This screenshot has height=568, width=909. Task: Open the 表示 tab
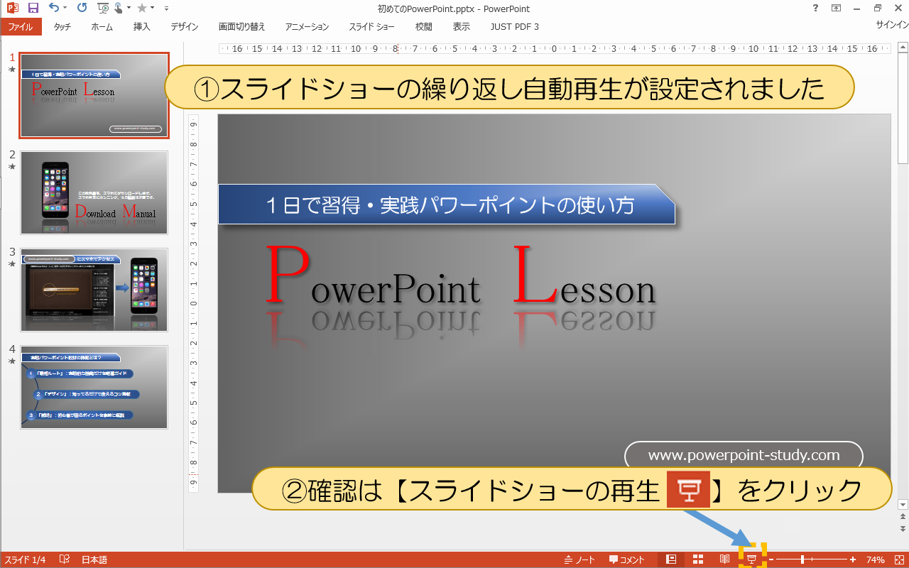coord(462,27)
